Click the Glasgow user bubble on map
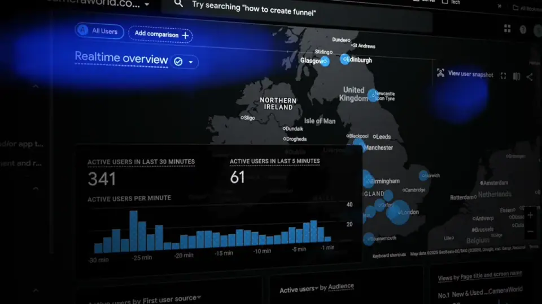Screen dimensions: 542x304 coord(325,61)
